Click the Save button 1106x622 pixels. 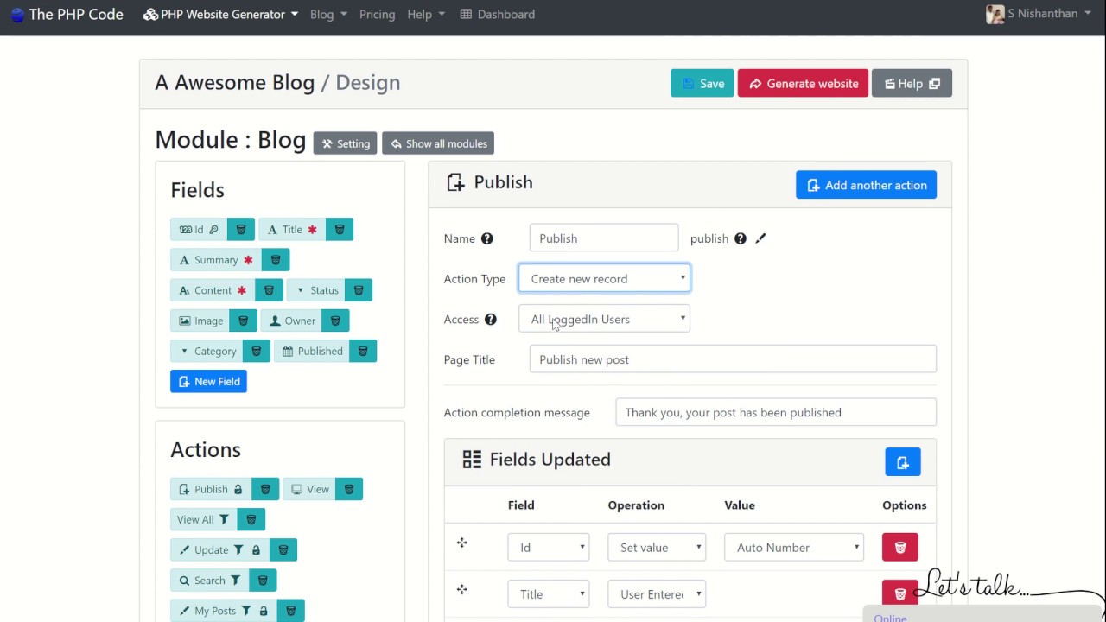702,84
